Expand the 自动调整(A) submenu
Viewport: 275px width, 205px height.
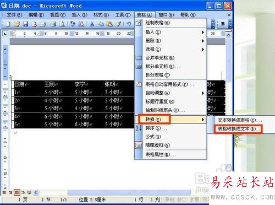(x=170, y=93)
